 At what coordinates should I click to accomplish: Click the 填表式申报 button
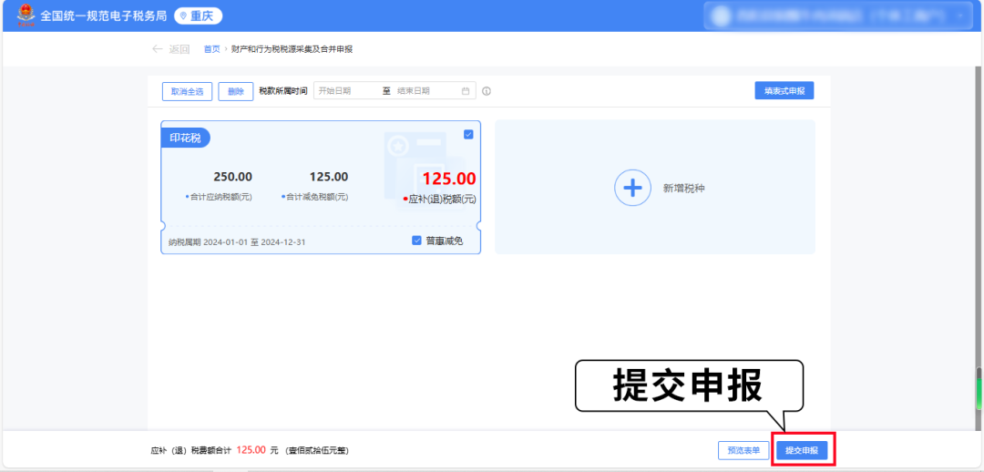[x=784, y=91]
